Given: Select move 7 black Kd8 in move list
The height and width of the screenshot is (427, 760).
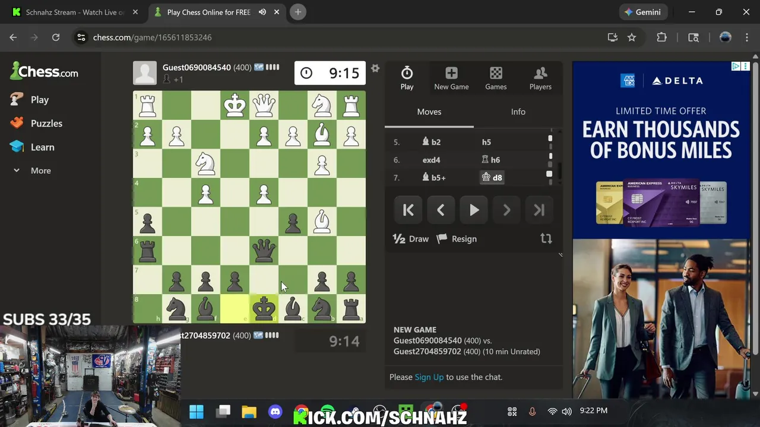Looking at the screenshot, I should point(492,177).
